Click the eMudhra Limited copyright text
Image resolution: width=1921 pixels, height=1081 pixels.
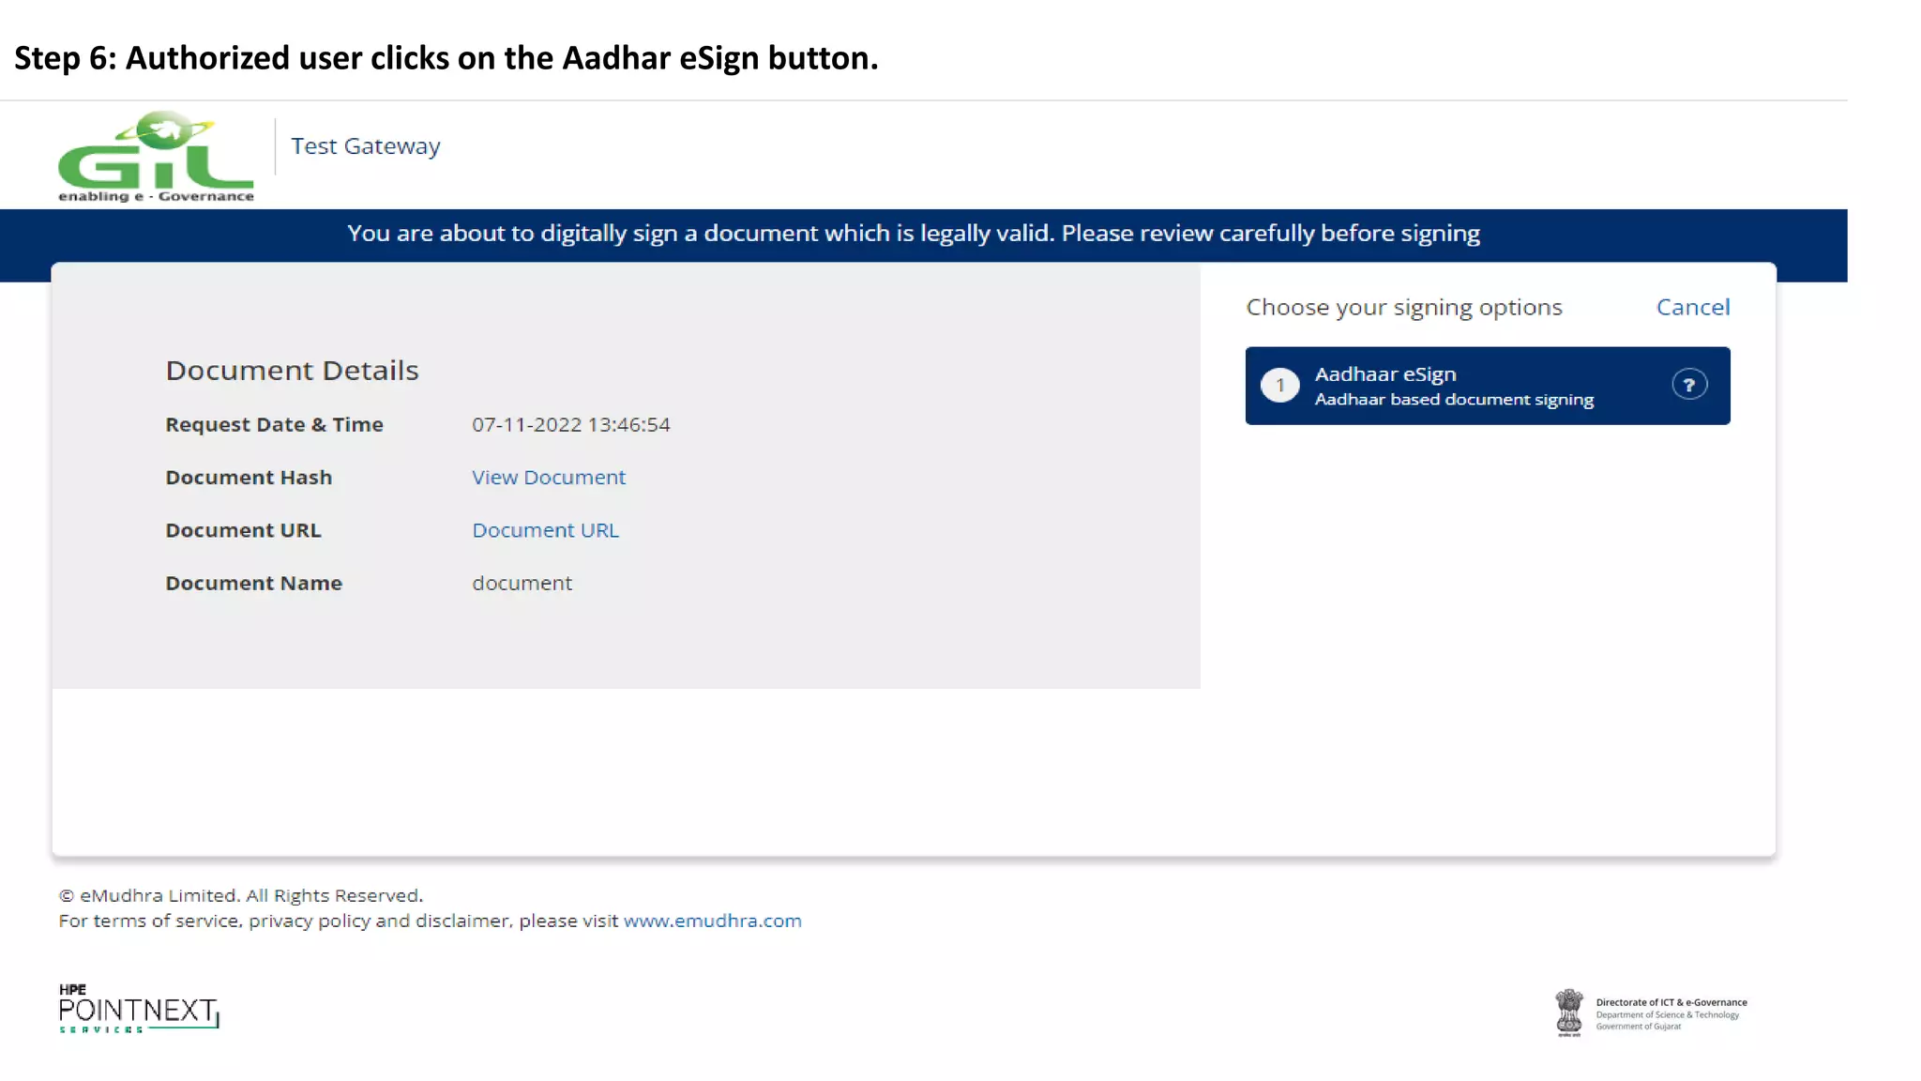241,895
